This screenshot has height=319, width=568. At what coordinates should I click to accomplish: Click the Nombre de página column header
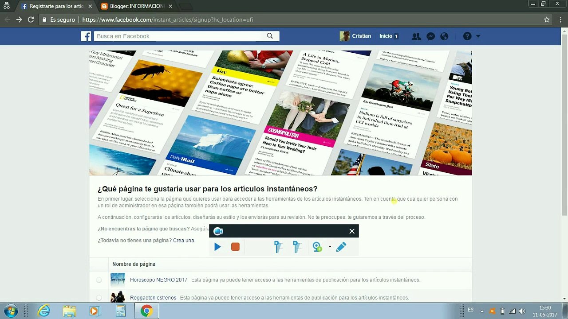pyautogui.click(x=134, y=264)
